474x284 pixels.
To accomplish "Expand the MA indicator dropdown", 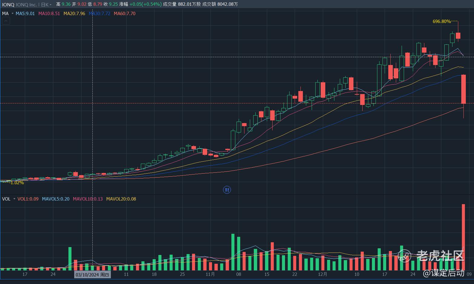I will click(12, 14).
